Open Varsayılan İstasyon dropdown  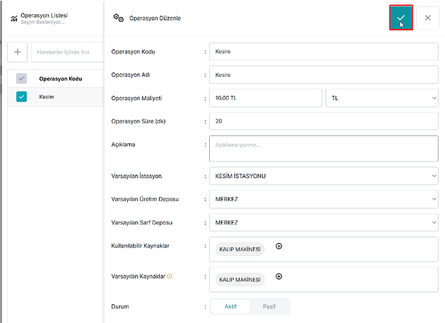(324, 176)
